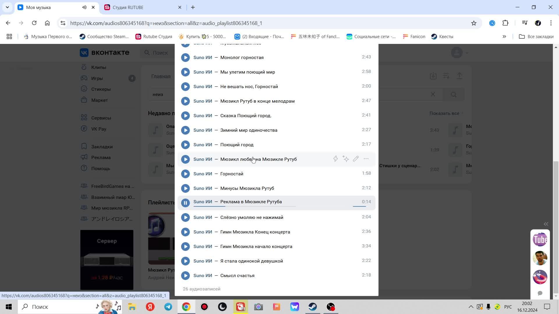
Task: Adjust volume slider on playing track
Action: 360,206
